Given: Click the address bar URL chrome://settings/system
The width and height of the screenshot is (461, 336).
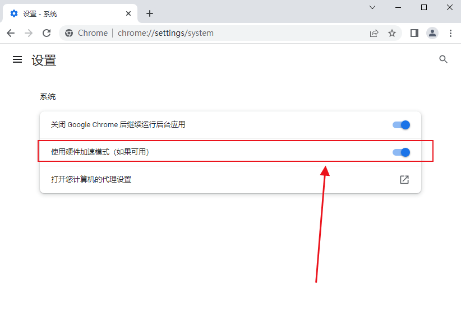Looking at the screenshot, I should pyautogui.click(x=165, y=33).
